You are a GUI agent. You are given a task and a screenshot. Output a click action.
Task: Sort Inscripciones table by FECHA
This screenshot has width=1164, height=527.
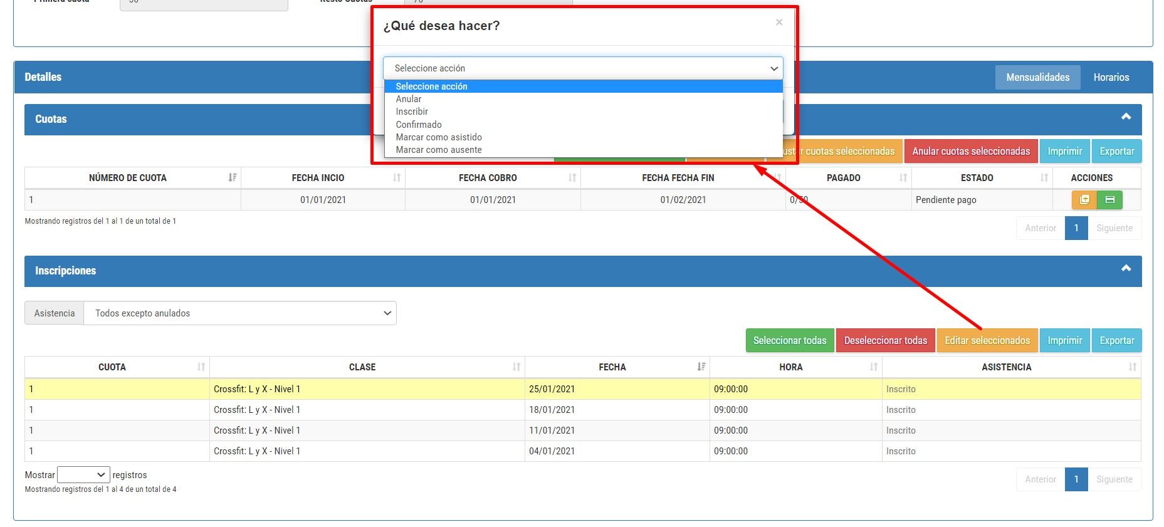[617, 367]
